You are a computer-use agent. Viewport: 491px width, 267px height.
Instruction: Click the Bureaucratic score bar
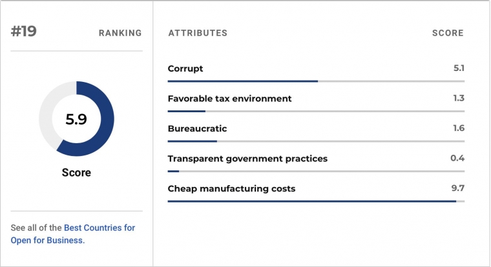[x=316, y=141]
